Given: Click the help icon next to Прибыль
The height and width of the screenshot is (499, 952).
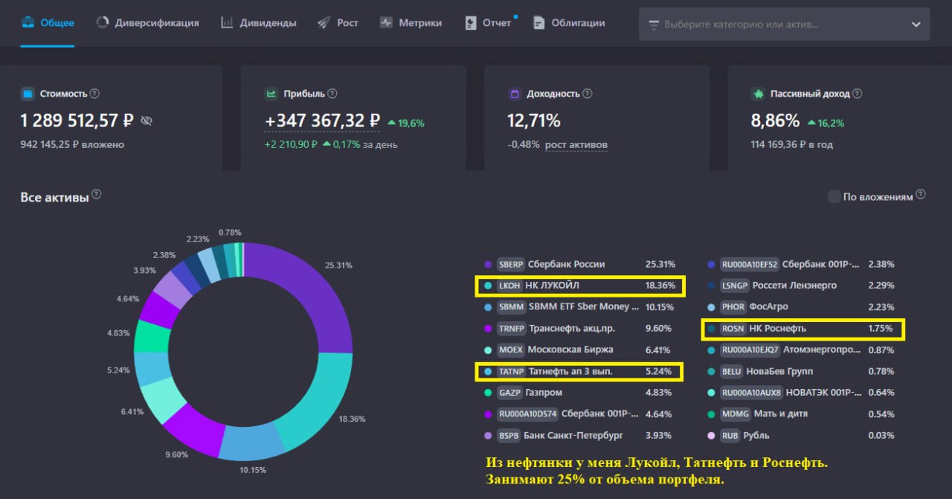Looking at the screenshot, I should (332, 94).
